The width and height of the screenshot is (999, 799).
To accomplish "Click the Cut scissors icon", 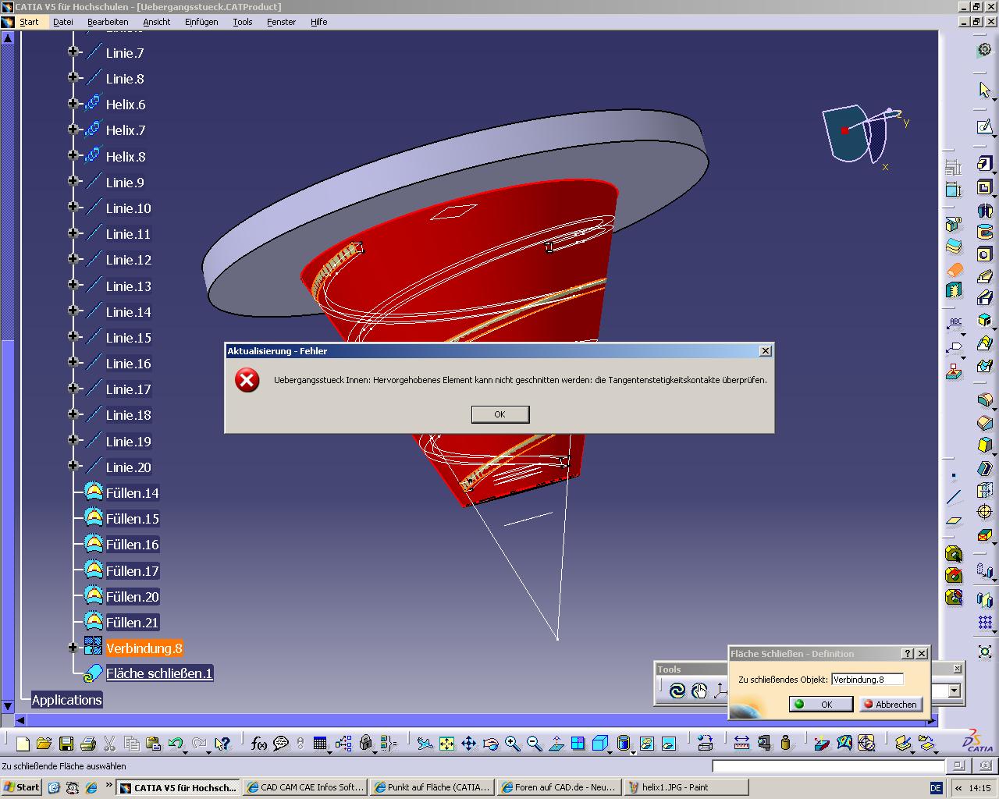I will coord(109,744).
